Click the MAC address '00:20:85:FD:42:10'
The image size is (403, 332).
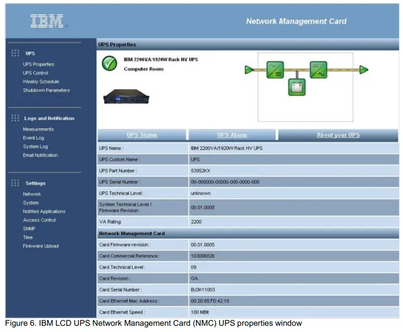[210, 301]
